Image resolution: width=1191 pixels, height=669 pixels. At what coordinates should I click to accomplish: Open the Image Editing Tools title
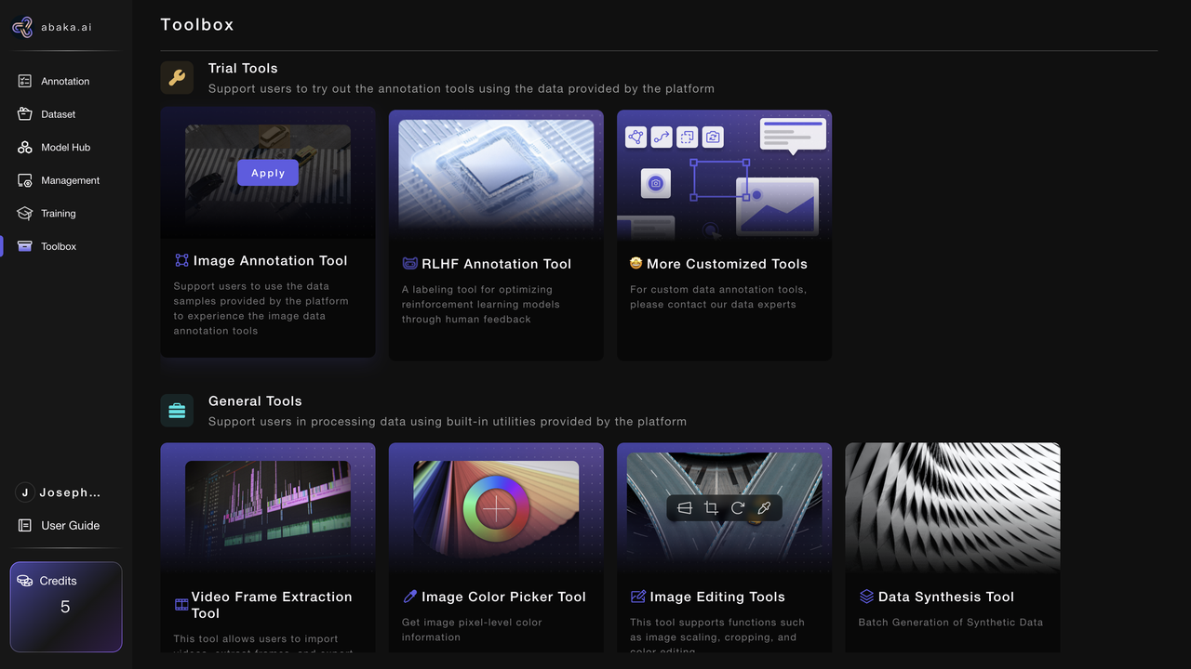point(717,597)
